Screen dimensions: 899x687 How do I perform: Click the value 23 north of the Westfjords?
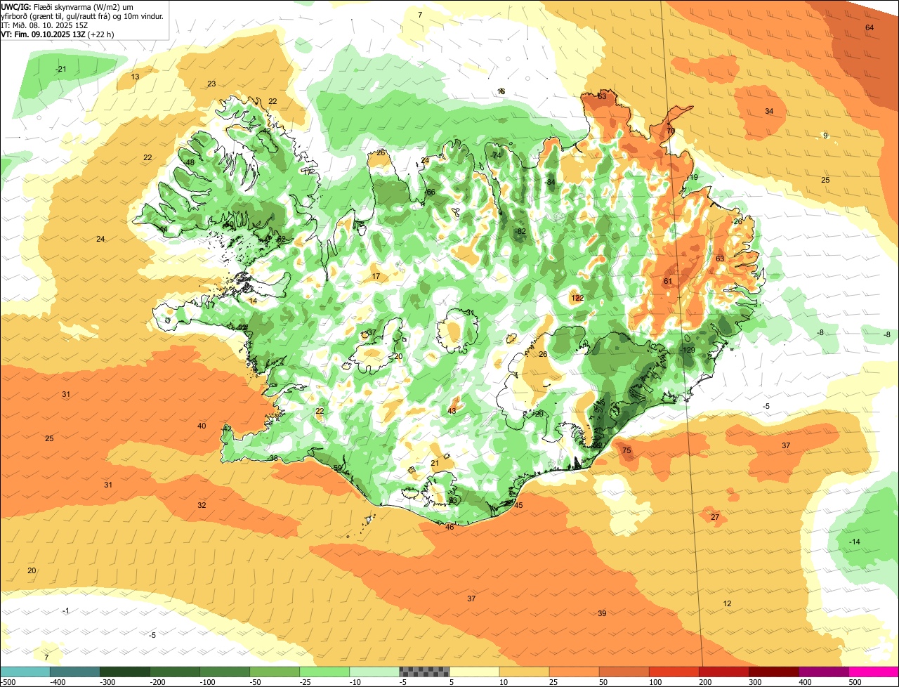coord(211,84)
